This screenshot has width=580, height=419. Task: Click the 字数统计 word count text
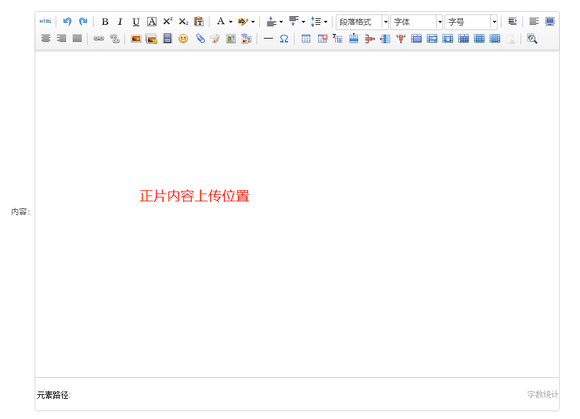[543, 395]
